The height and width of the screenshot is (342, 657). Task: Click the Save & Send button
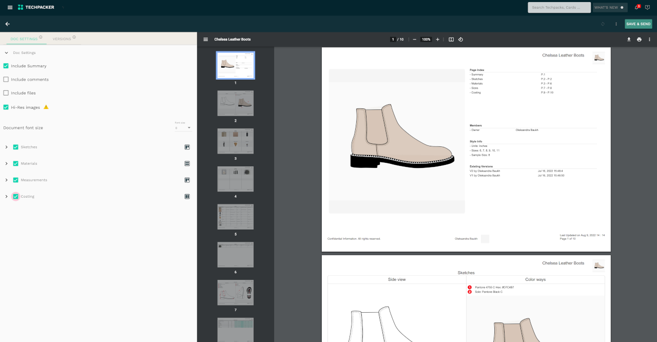(639, 24)
